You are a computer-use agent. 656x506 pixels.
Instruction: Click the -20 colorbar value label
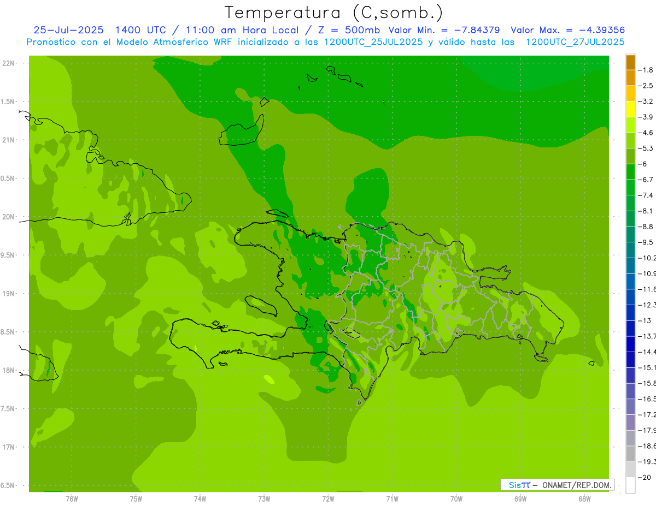point(644,477)
